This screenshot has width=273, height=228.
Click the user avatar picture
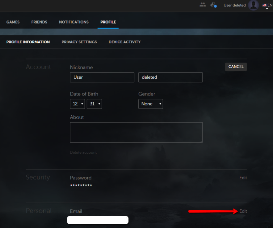[253, 5]
